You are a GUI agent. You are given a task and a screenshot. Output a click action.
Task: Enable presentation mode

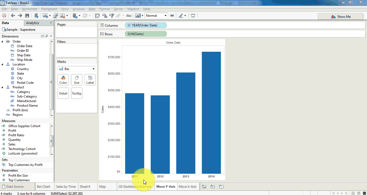coord(193,15)
